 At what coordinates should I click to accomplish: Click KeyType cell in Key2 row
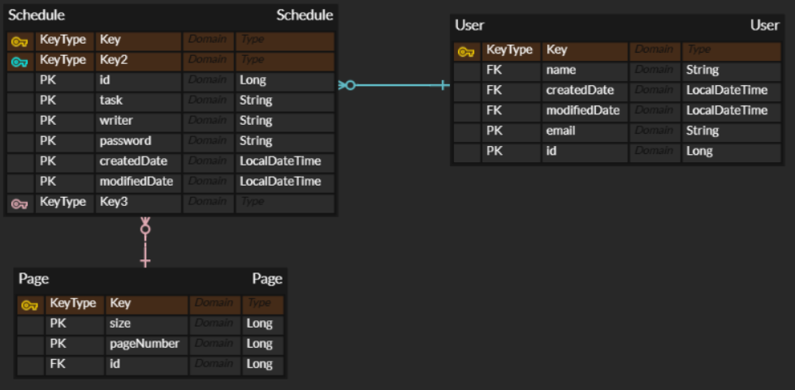click(x=65, y=62)
